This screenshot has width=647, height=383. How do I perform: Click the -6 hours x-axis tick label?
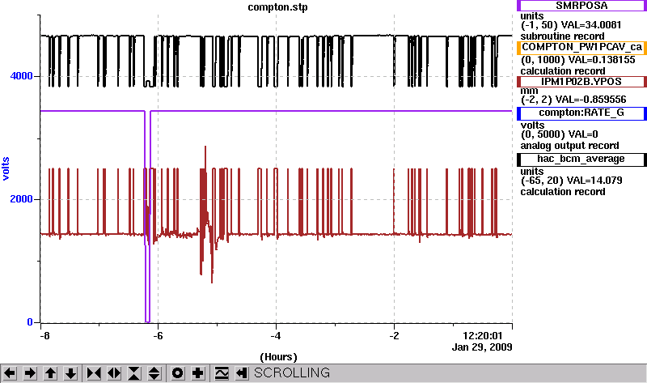pos(158,336)
